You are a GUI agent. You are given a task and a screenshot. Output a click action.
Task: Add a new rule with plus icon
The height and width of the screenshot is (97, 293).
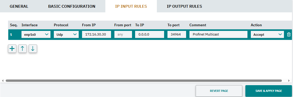click(x=12, y=48)
